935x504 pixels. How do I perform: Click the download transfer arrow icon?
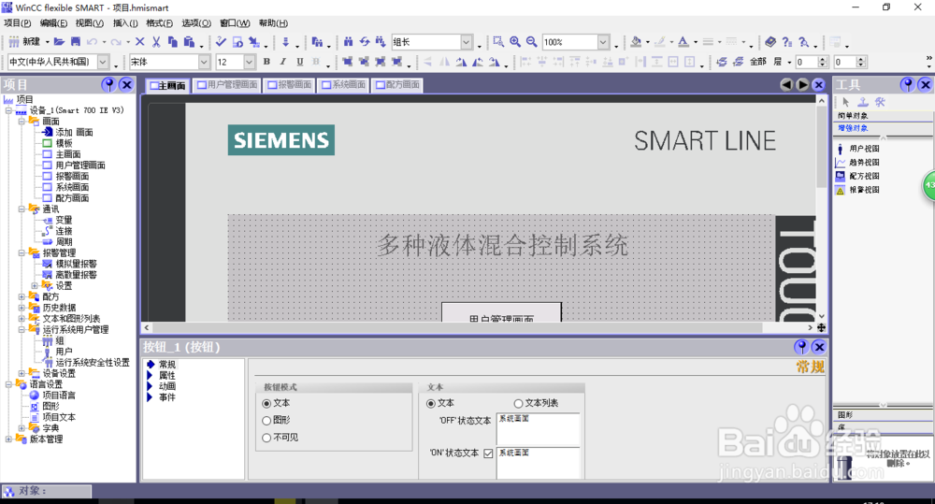285,42
